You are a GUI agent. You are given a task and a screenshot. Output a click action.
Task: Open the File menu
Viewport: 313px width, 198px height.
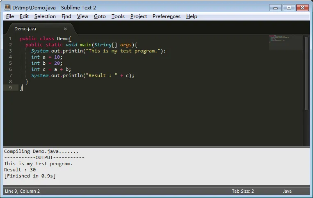coord(10,16)
